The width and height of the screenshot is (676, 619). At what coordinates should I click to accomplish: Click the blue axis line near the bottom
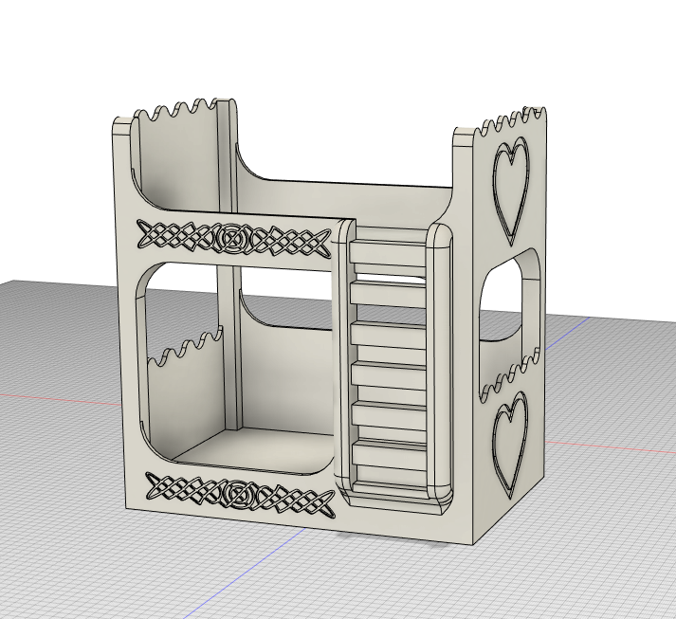pos(246,573)
